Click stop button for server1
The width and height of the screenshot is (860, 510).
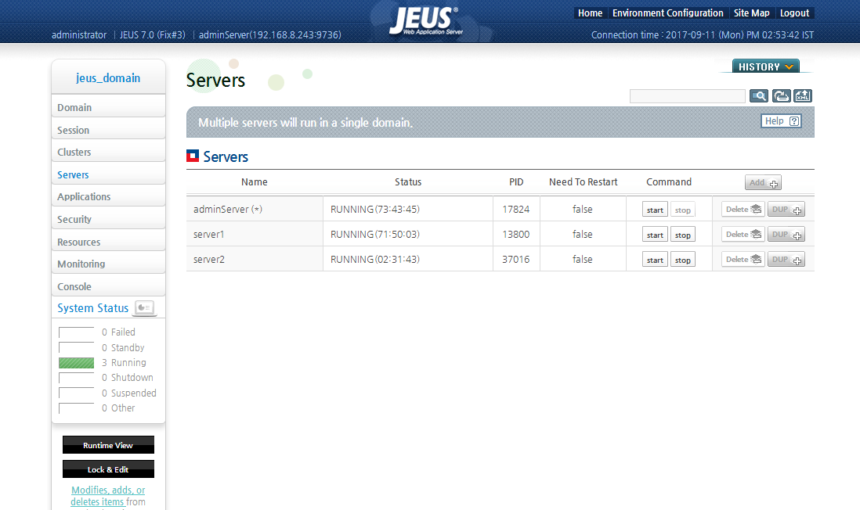point(683,235)
